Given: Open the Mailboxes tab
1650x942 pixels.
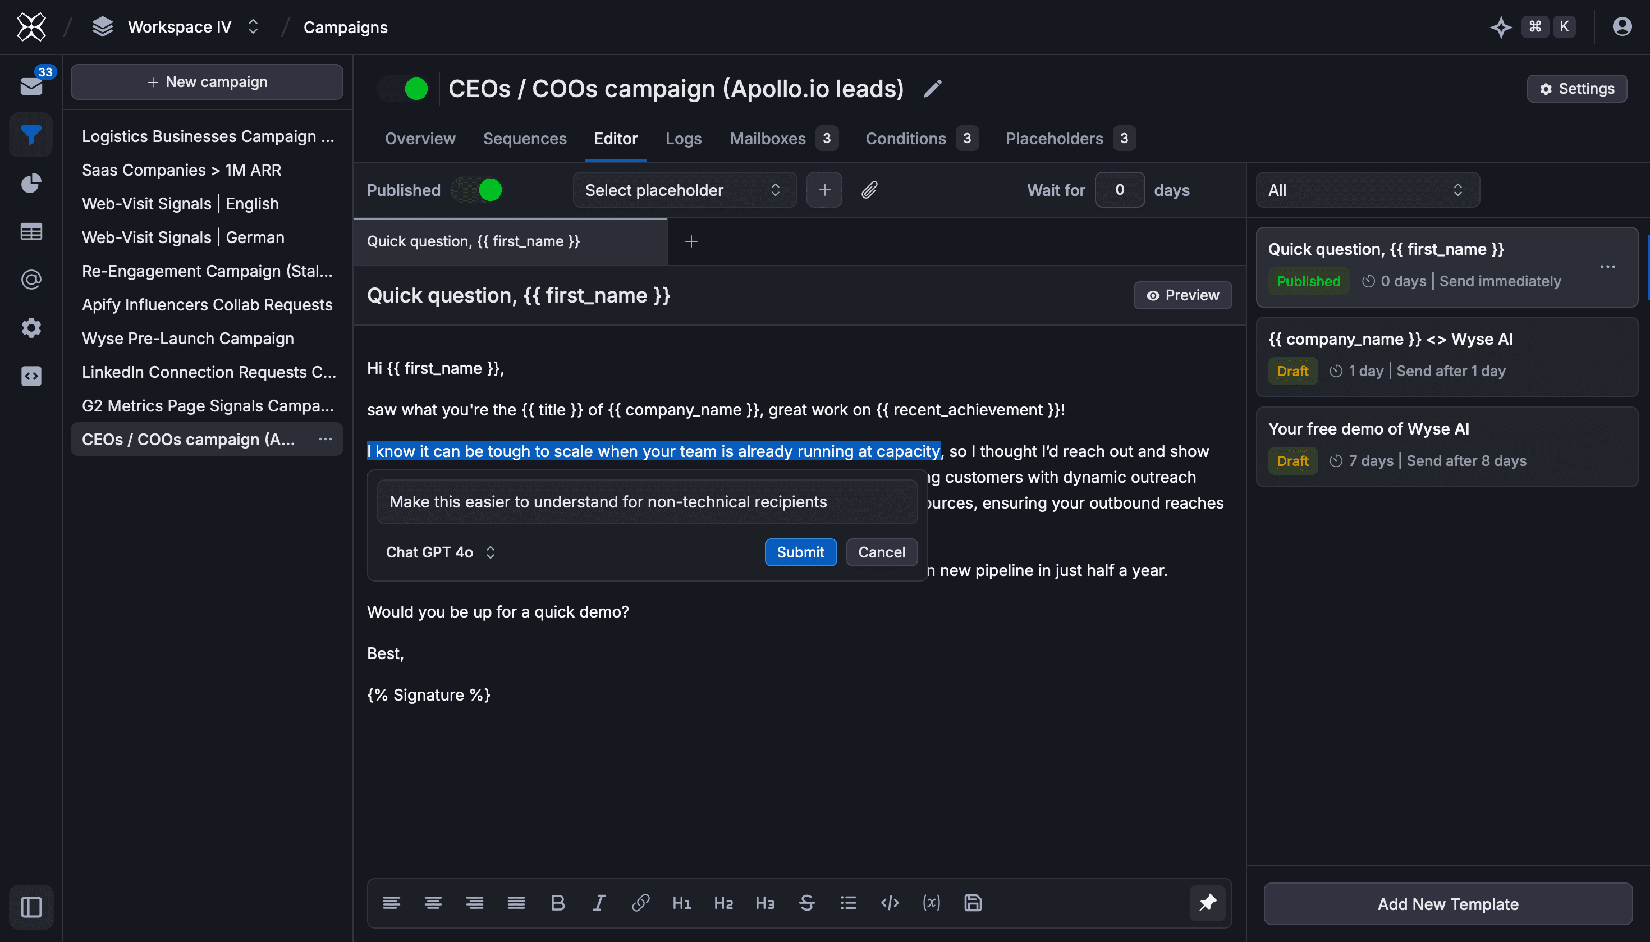Looking at the screenshot, I should point(768,139).
